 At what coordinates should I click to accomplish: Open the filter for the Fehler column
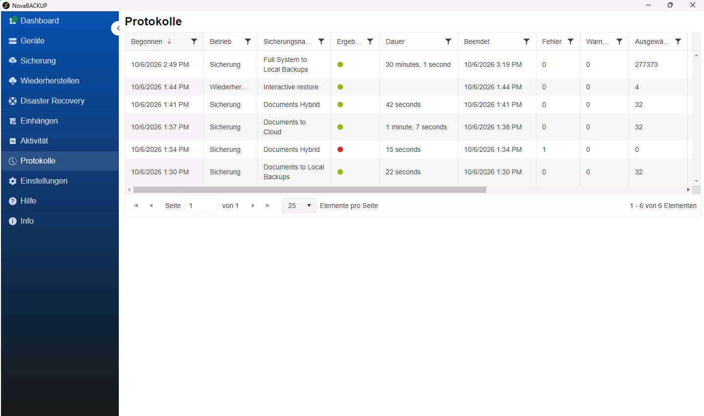pyautogui.click(x=571, y=42)
